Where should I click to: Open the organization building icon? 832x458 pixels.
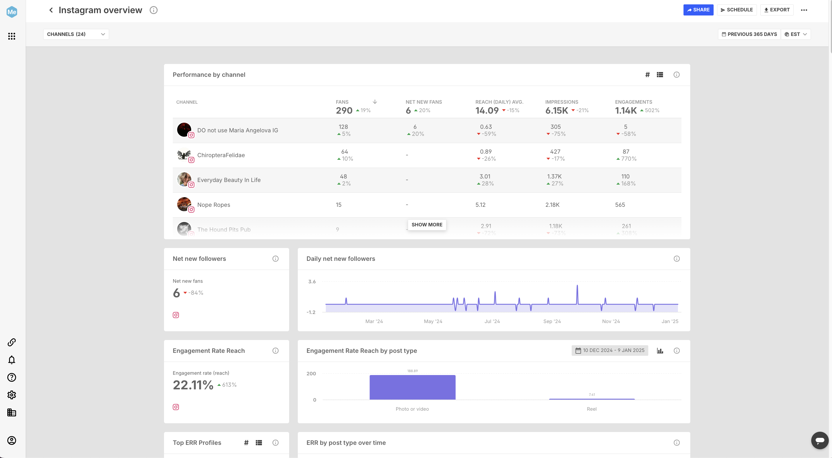tap(12, 412)
